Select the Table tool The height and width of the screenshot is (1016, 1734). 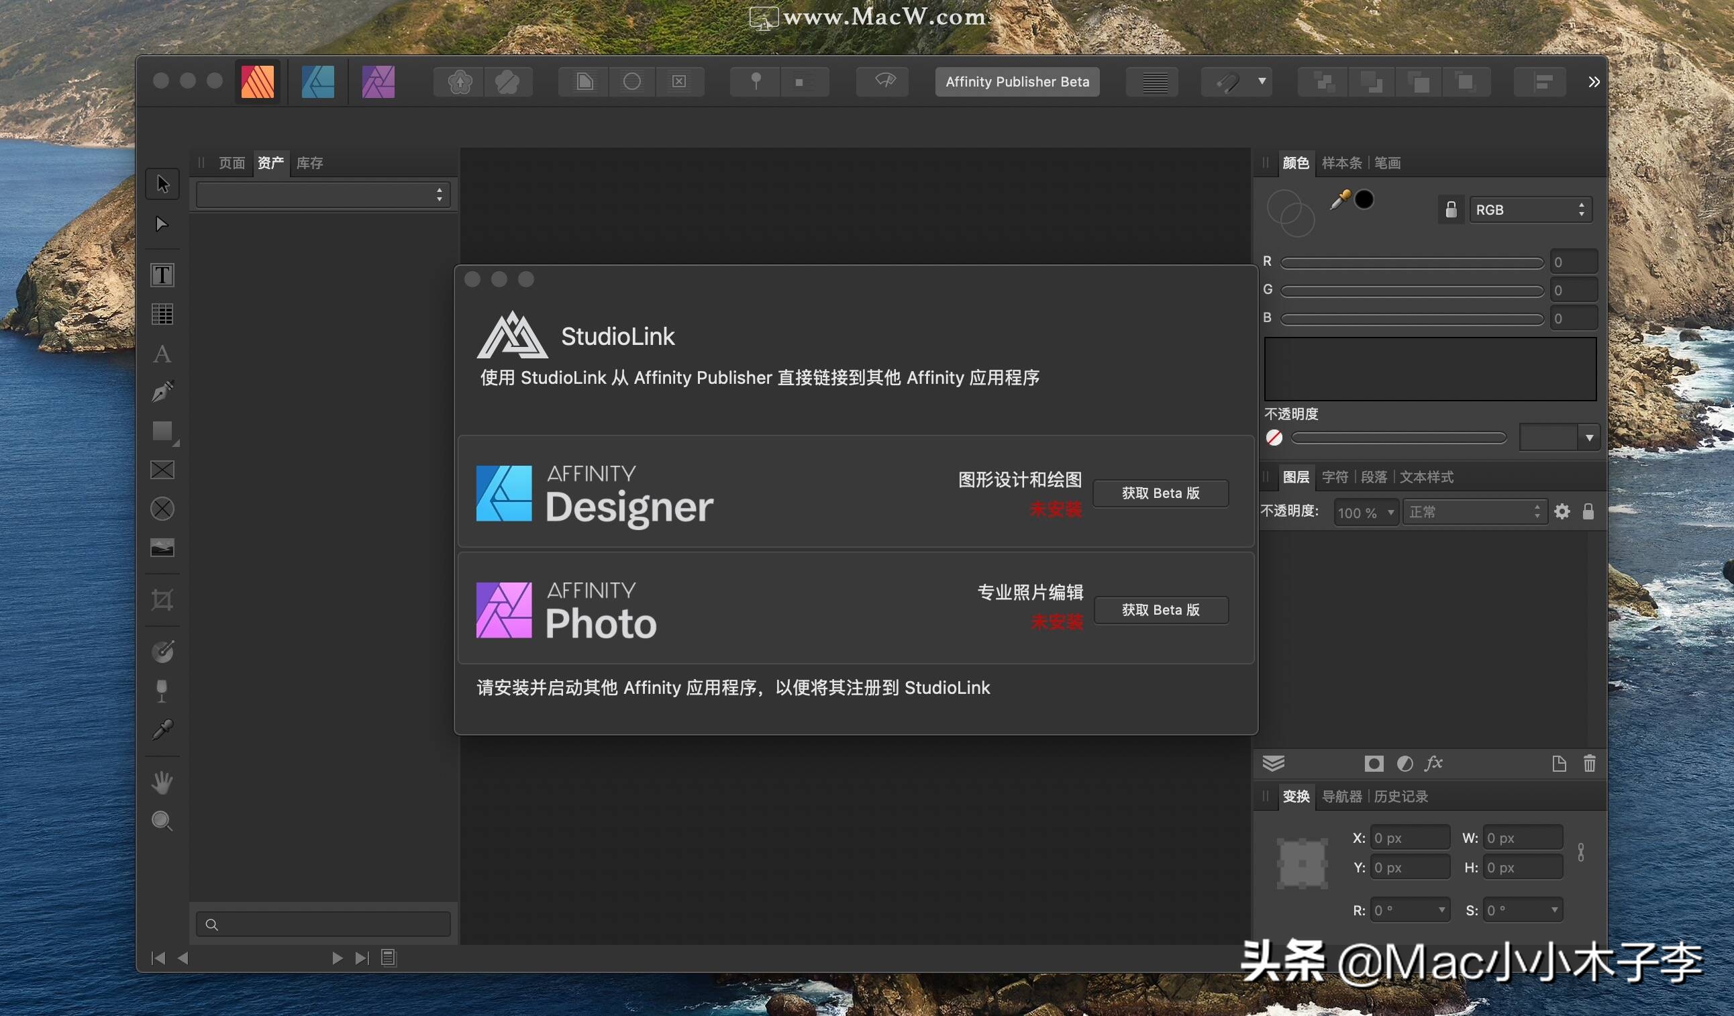pyautogui.click(x=162, y=314)
